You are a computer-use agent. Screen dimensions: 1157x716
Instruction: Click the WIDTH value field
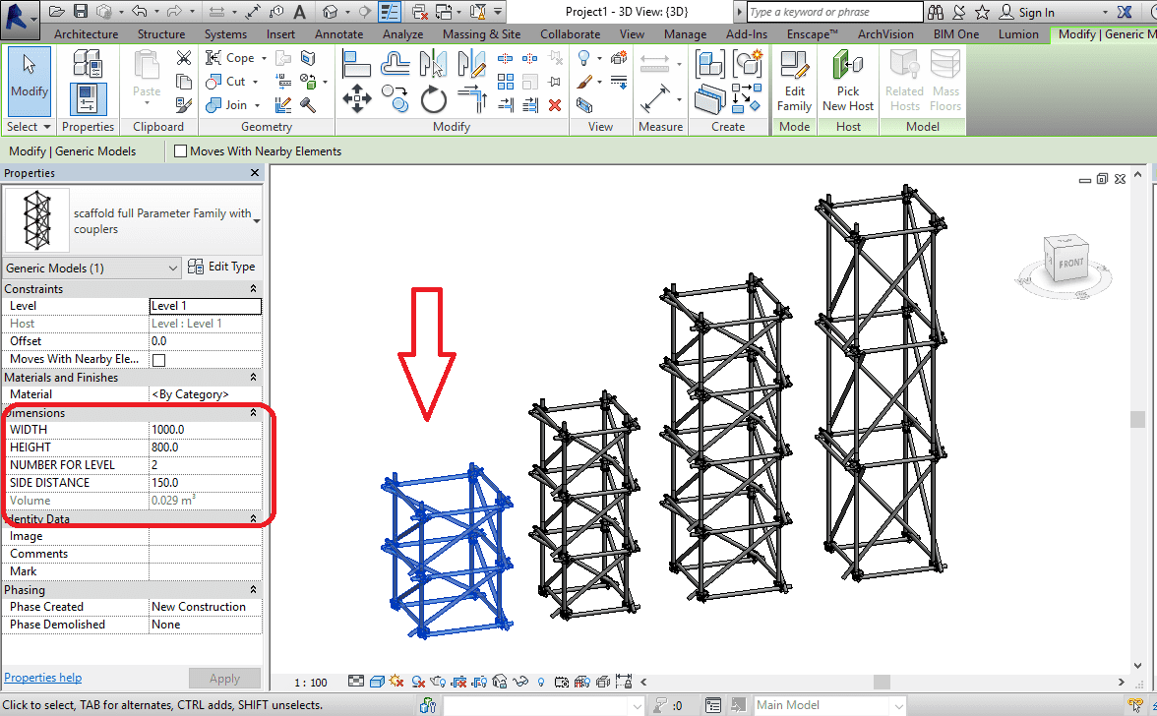205,430
